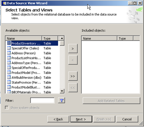
Task: Click the Available objects scrollbar thumb
Action: pos(62,43)
